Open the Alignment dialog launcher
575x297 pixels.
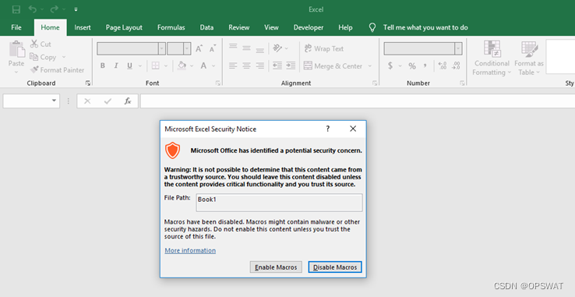click(375, 83)
